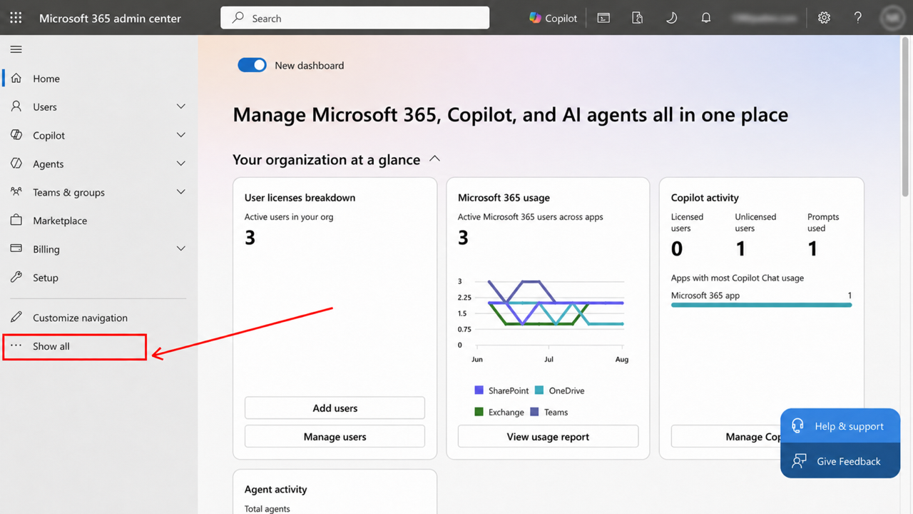This screenshot has width=913, height=514.
Task: Click the Exchange legend entry
Action: 499,412
